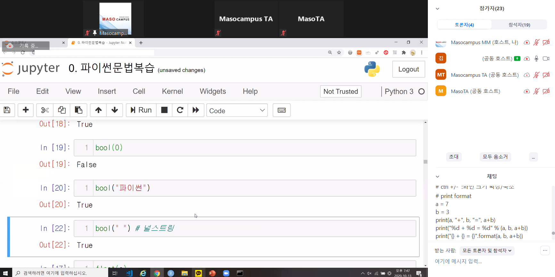Open the command palette keyboard icon
Image resolution: width=555 pixels, height=277 pixels.
click(x=282, y=110)
